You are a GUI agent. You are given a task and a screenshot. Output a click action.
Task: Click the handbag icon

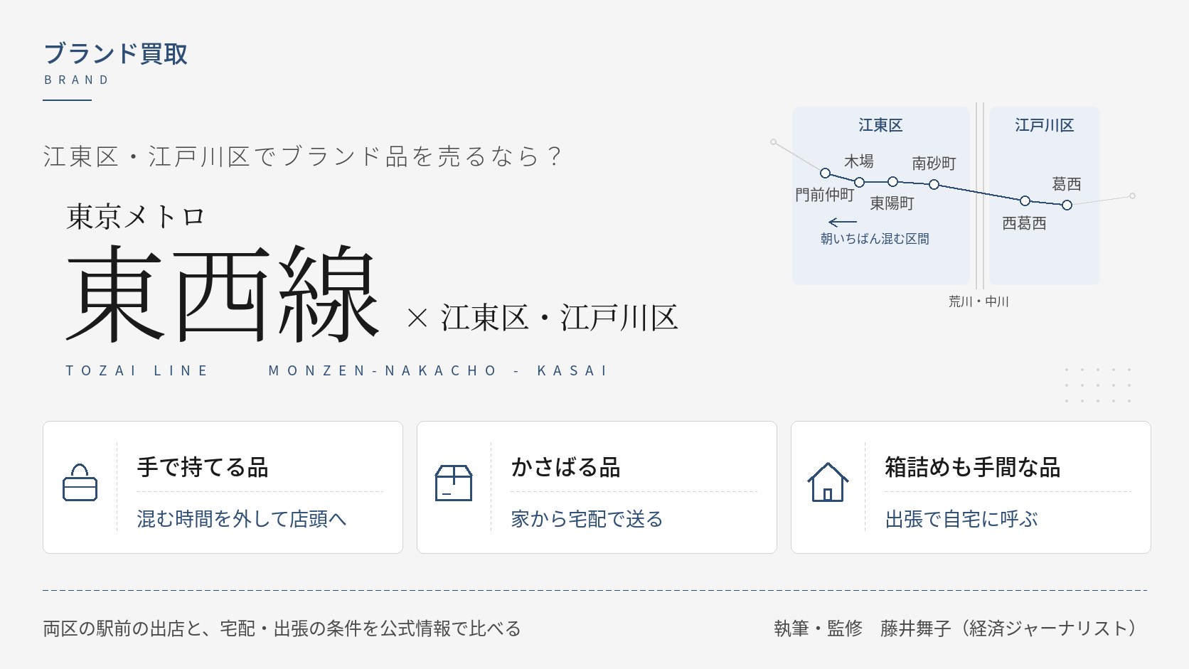80,483
